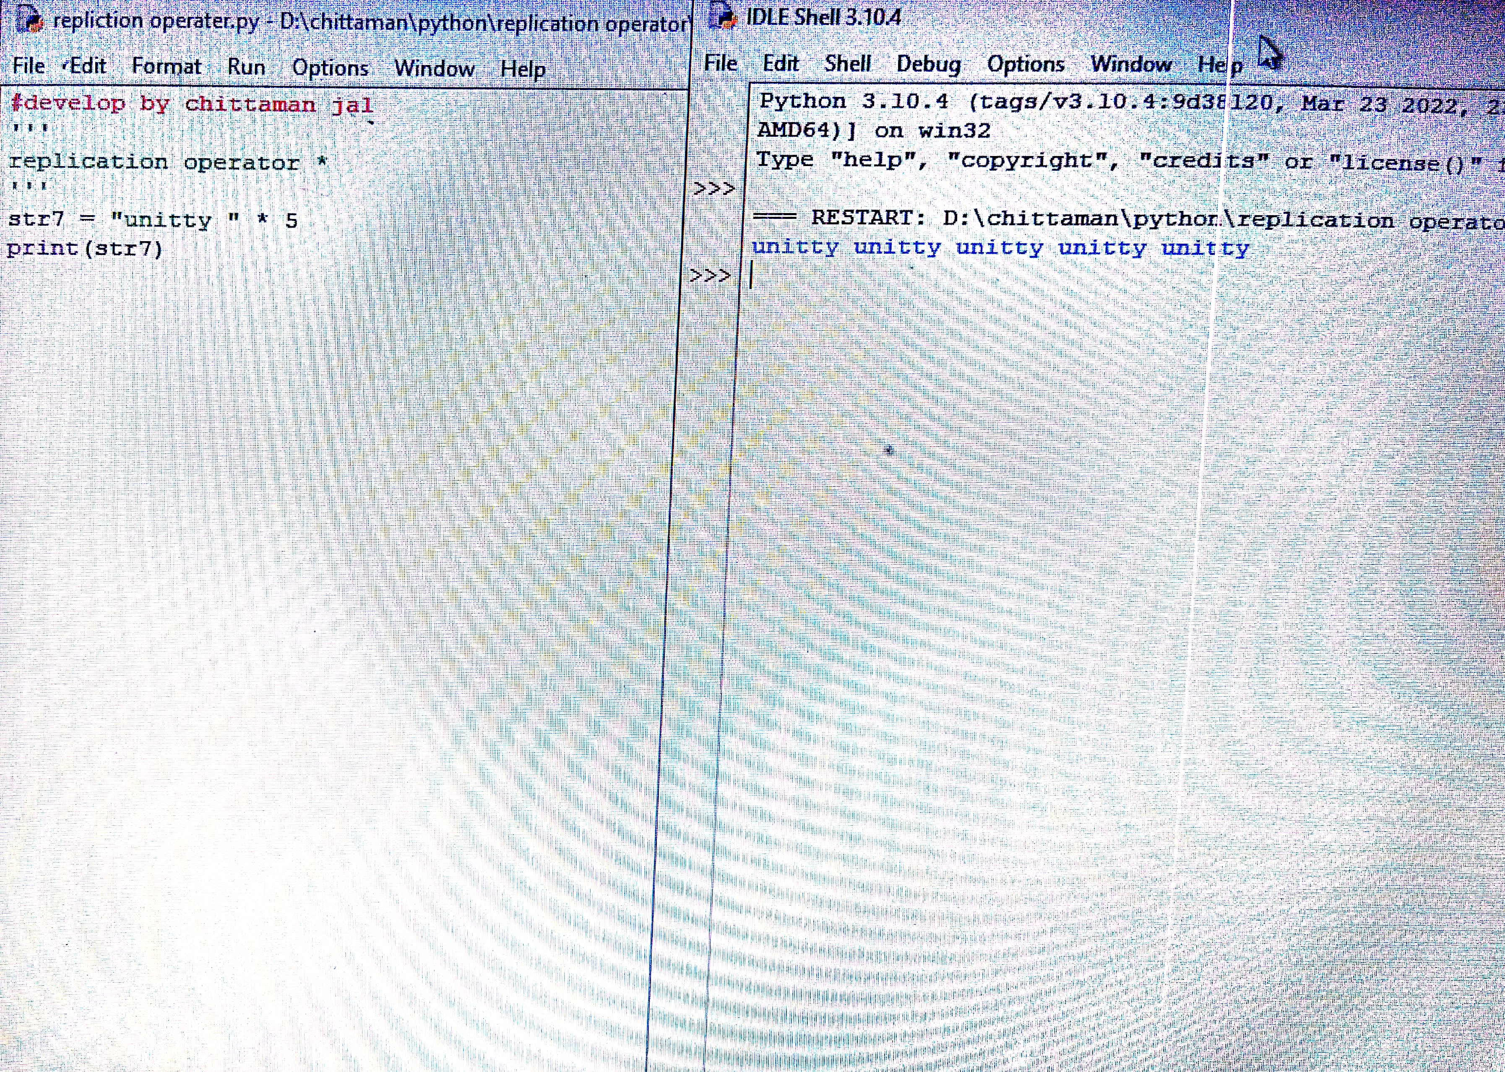The image size is (1505, 1072).
Task: Open the editor Edit menu
Action: coord(87,66)
